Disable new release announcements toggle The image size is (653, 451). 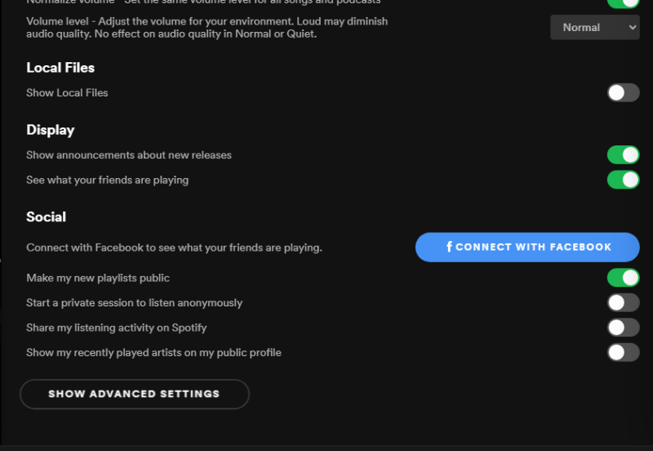[624, 155]
